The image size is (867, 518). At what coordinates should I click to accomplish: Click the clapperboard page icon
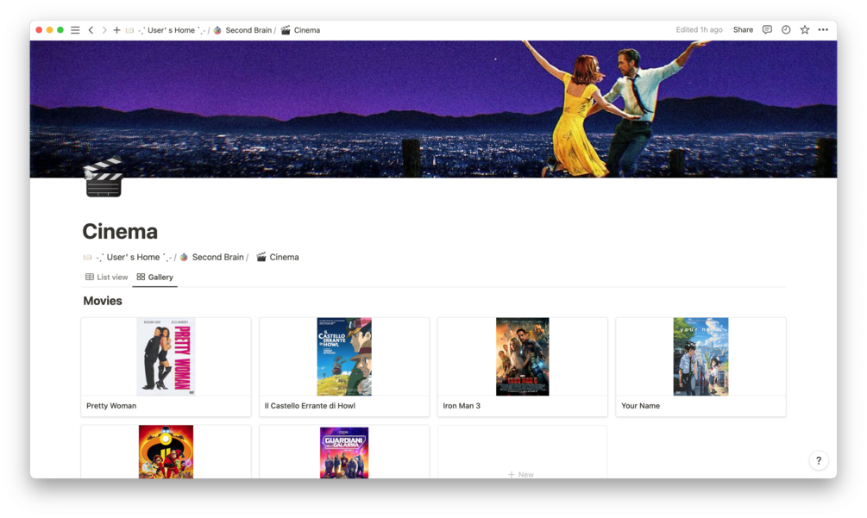pyautogui.click(x=103, y=177)
